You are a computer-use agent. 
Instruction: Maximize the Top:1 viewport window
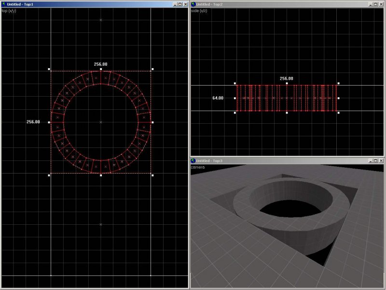[179, 4]
